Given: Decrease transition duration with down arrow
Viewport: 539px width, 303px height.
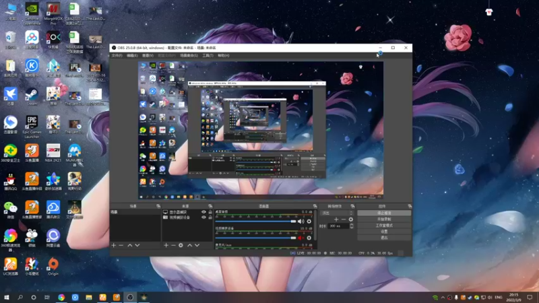Looking at the screenshot, I should pyautogui.click(x=351, y=228).
